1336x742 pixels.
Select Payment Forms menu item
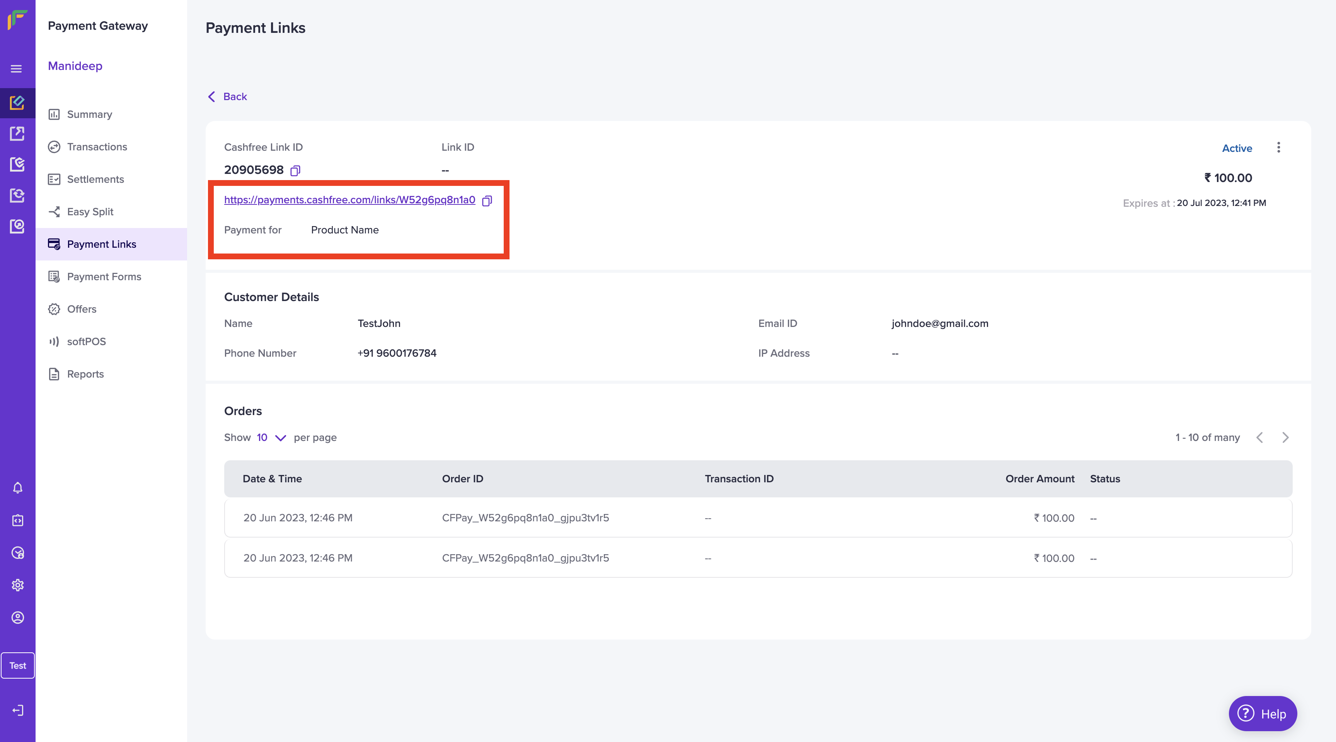tap(104, 277)
